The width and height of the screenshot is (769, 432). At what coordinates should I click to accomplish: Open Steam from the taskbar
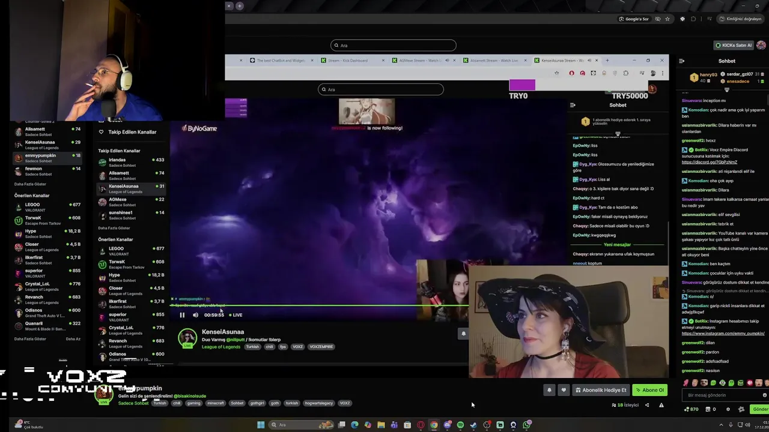point(473,425)
